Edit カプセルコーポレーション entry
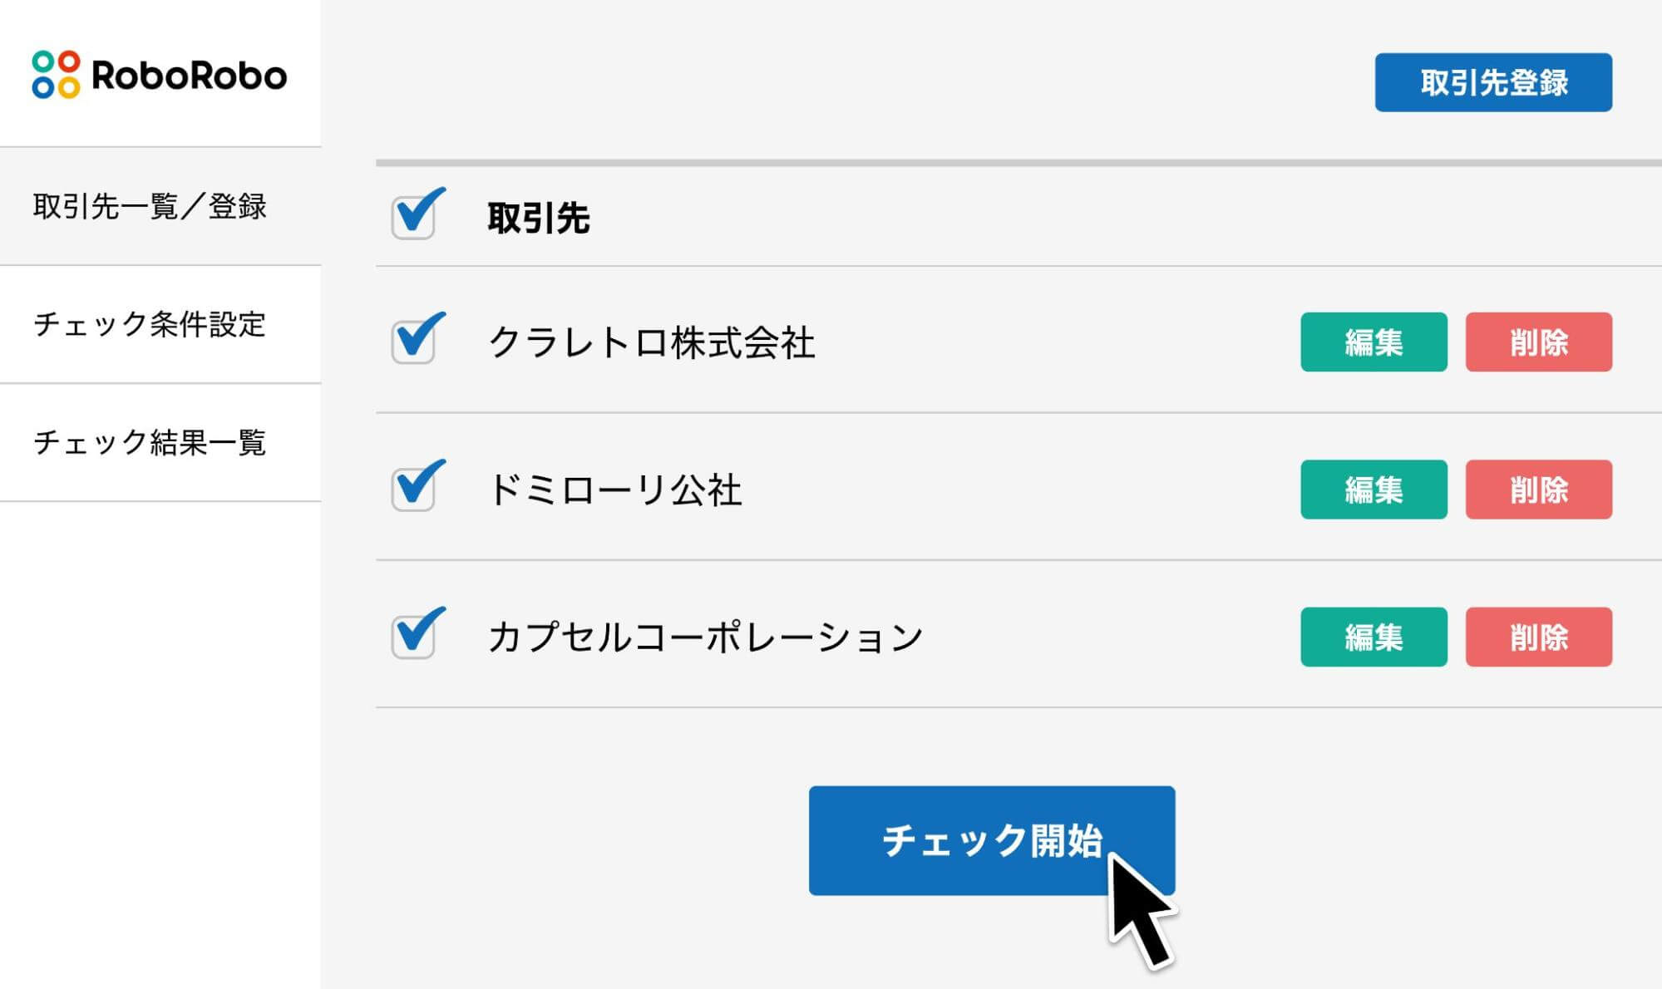Screen dimensions: 1662x989 pos(1373,638)
